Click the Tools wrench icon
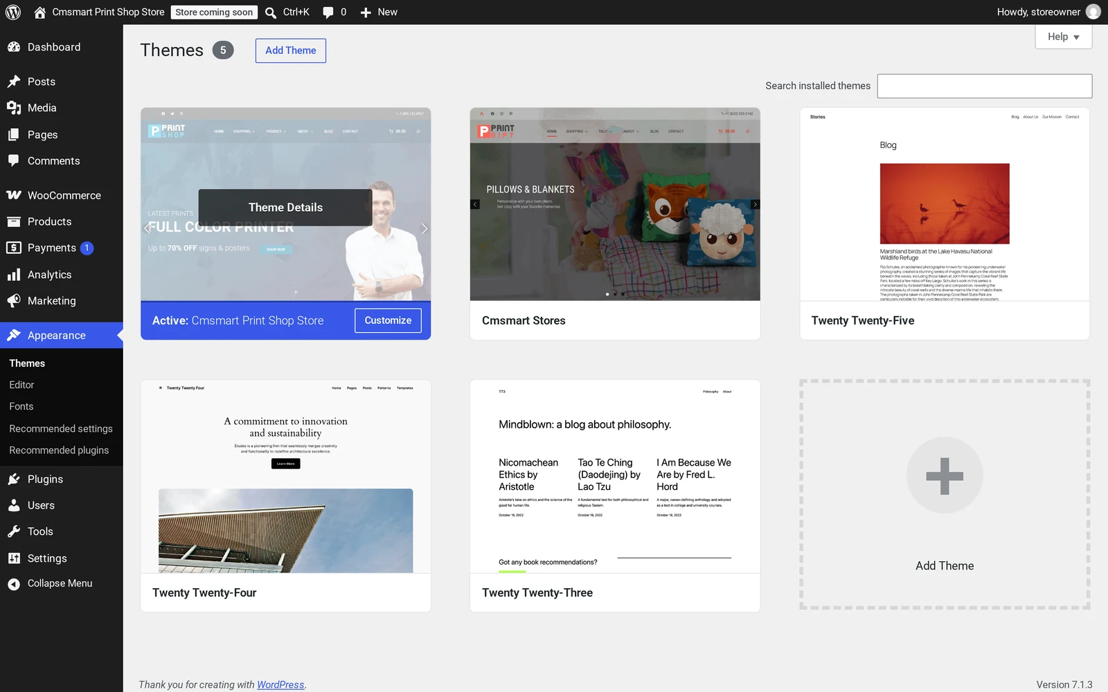Image resolution: width=1108 pixels, height=692 pixels. pos(14,531)
